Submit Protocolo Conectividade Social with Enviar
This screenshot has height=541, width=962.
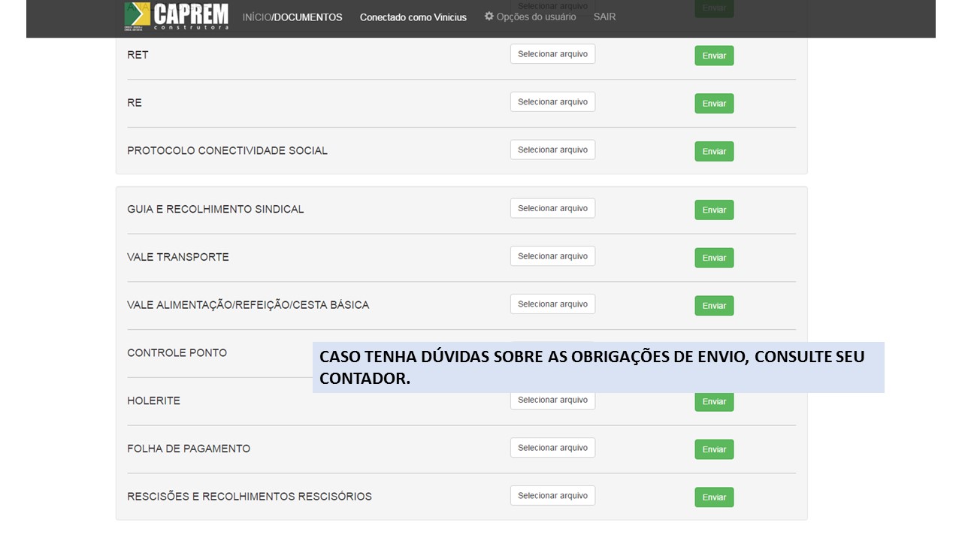[x=714, y=152]
